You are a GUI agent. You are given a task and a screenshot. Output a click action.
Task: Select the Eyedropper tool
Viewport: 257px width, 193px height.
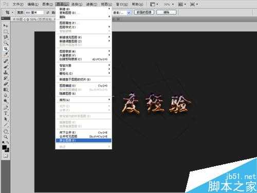point(6,55)
